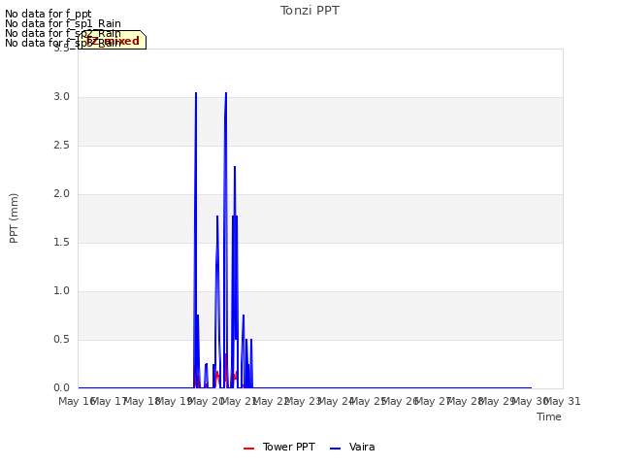Click the May 31 x-axis tick label
The height and width of the screenshot is (466, 621).
pos(563,401)
